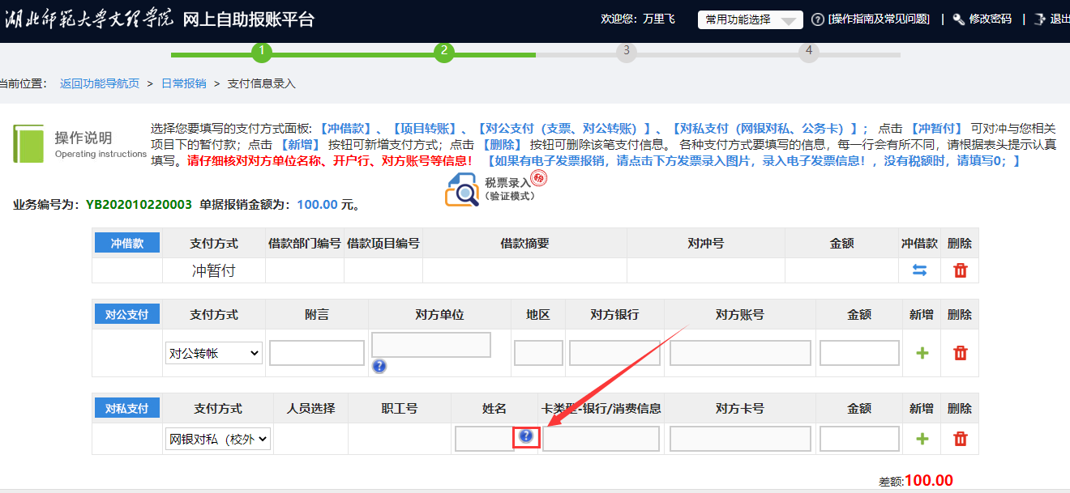This screenshot has width=1070, height=493.
Task: Select the 对私支付 panel tab
Action: [127, 408]
